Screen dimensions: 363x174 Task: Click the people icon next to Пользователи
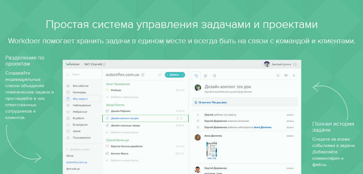pyautogui.click(x=68, y=138)
